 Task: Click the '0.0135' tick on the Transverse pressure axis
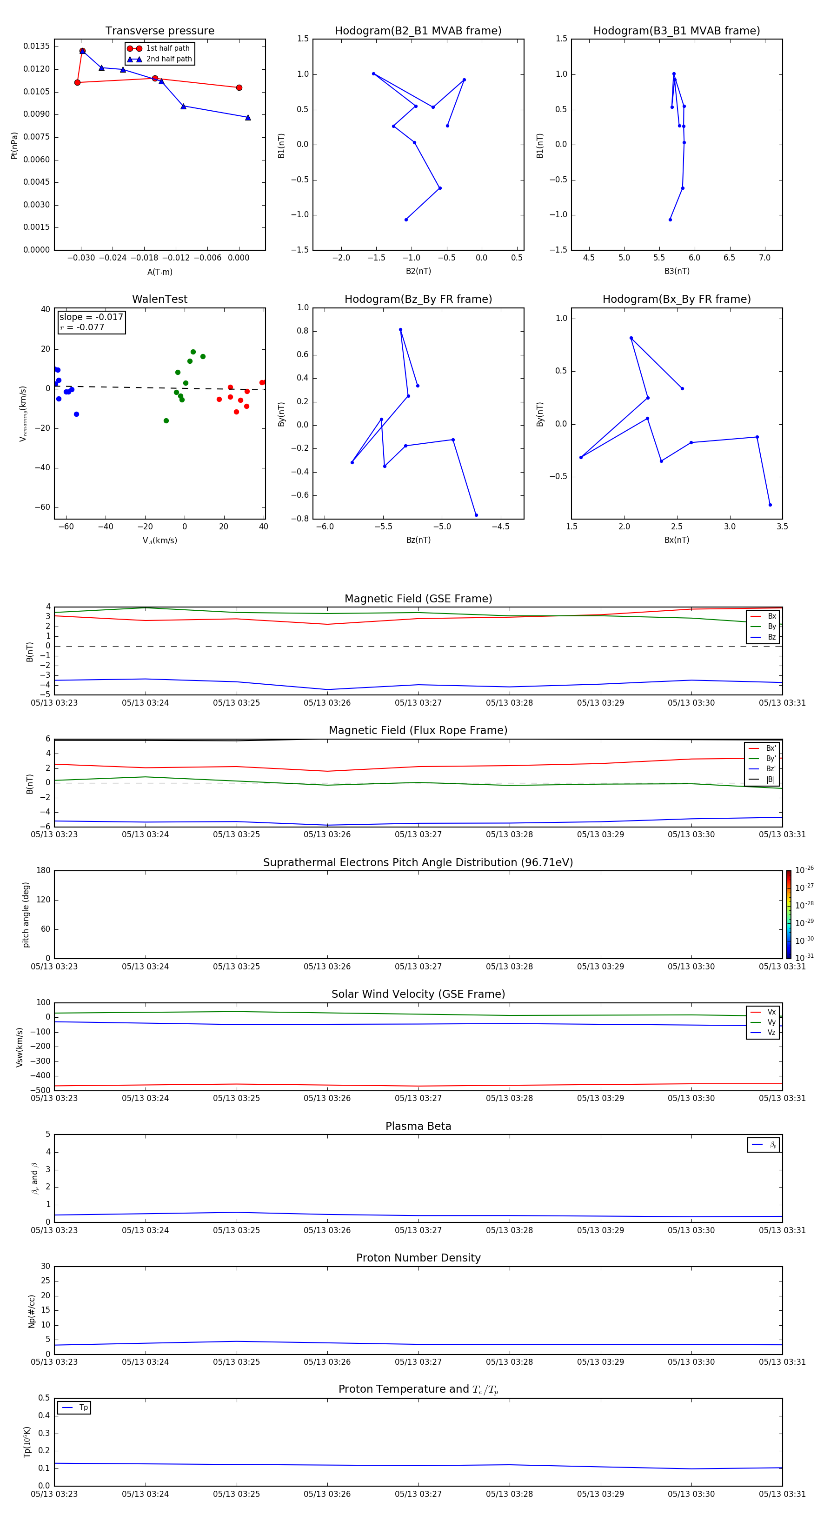coord(37,47)
